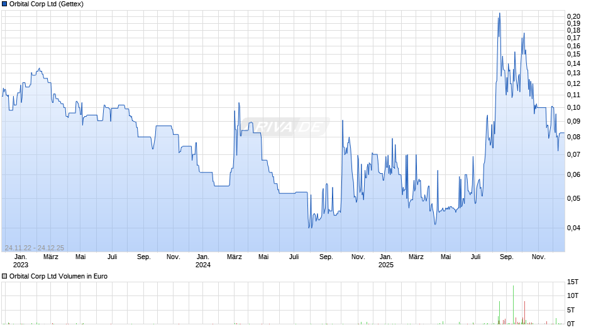Click the y-axis value 0,17
The image size is (591, 330).
click(573, 38)
